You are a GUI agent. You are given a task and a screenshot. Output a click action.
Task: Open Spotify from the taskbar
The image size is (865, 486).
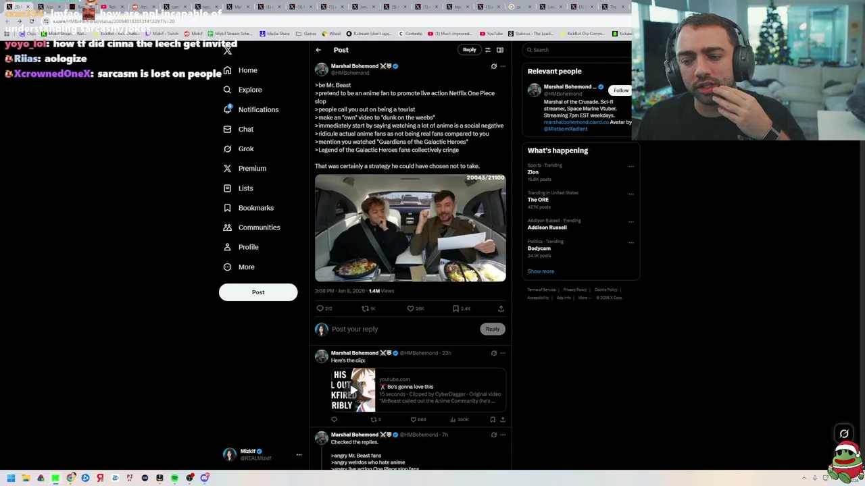(174, 478)
